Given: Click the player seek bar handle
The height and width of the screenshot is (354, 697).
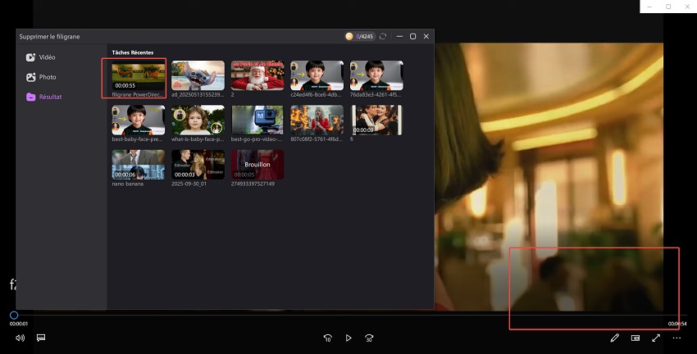Looking at the screenshot, I should tap(14, 315).
